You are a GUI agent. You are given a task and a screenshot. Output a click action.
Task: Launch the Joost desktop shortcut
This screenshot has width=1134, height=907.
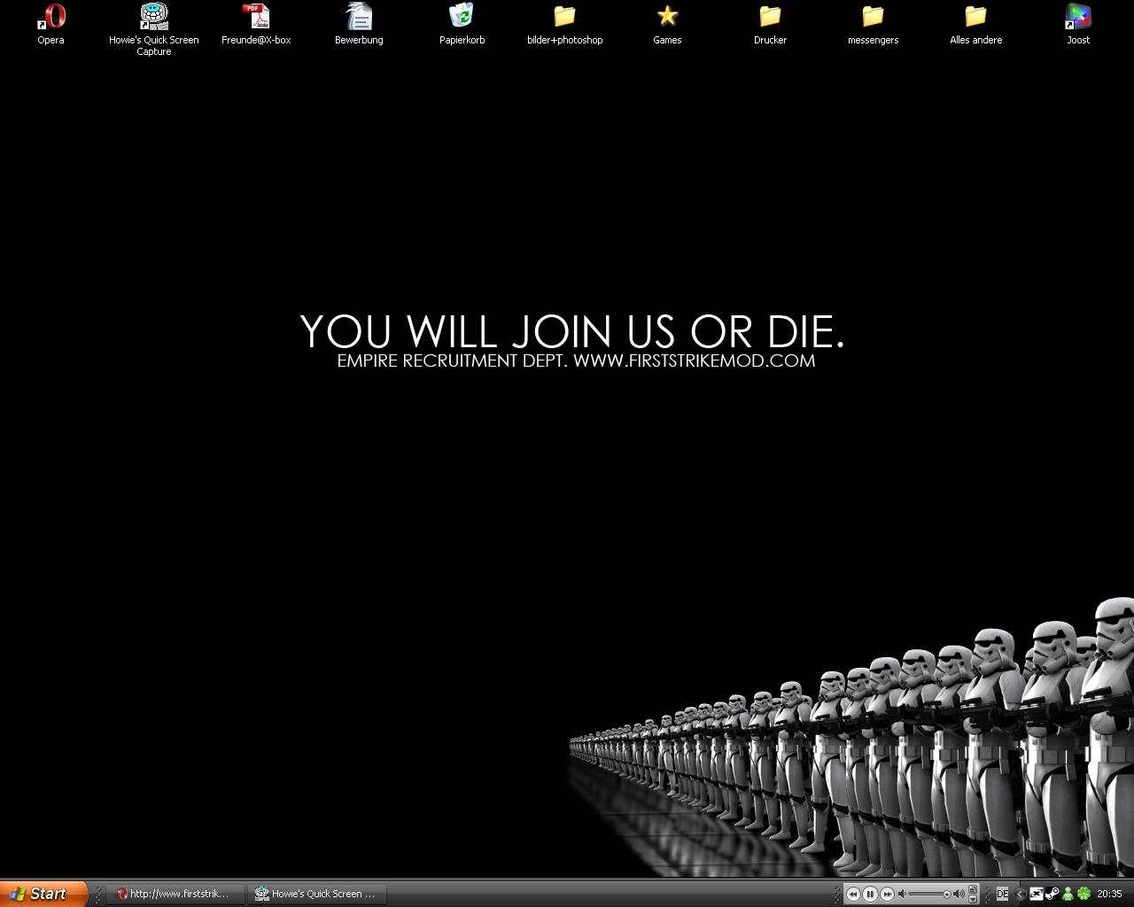[x=1078, y=17]
